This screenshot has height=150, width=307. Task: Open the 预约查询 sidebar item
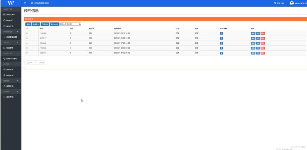[11, 97]
